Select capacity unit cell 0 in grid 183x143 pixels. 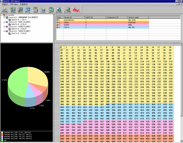[63, 47]
